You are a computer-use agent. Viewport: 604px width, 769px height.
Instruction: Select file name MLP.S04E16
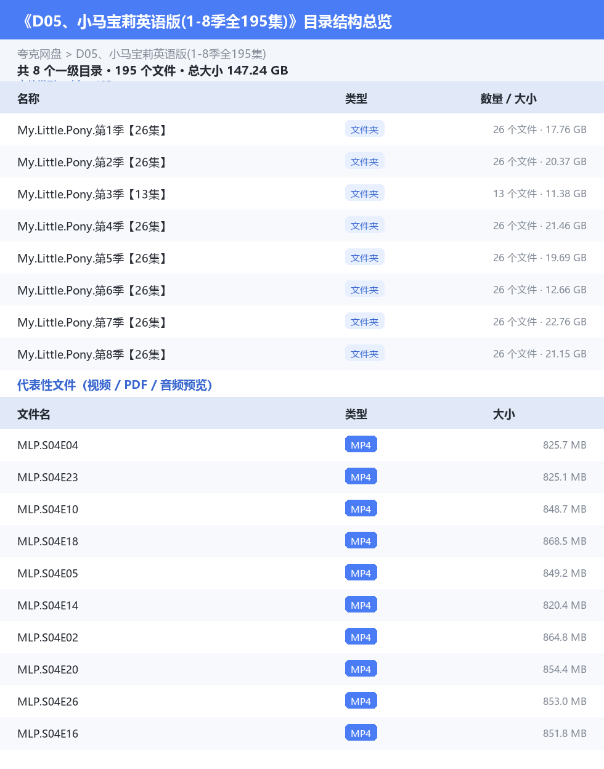click(48, 734)
